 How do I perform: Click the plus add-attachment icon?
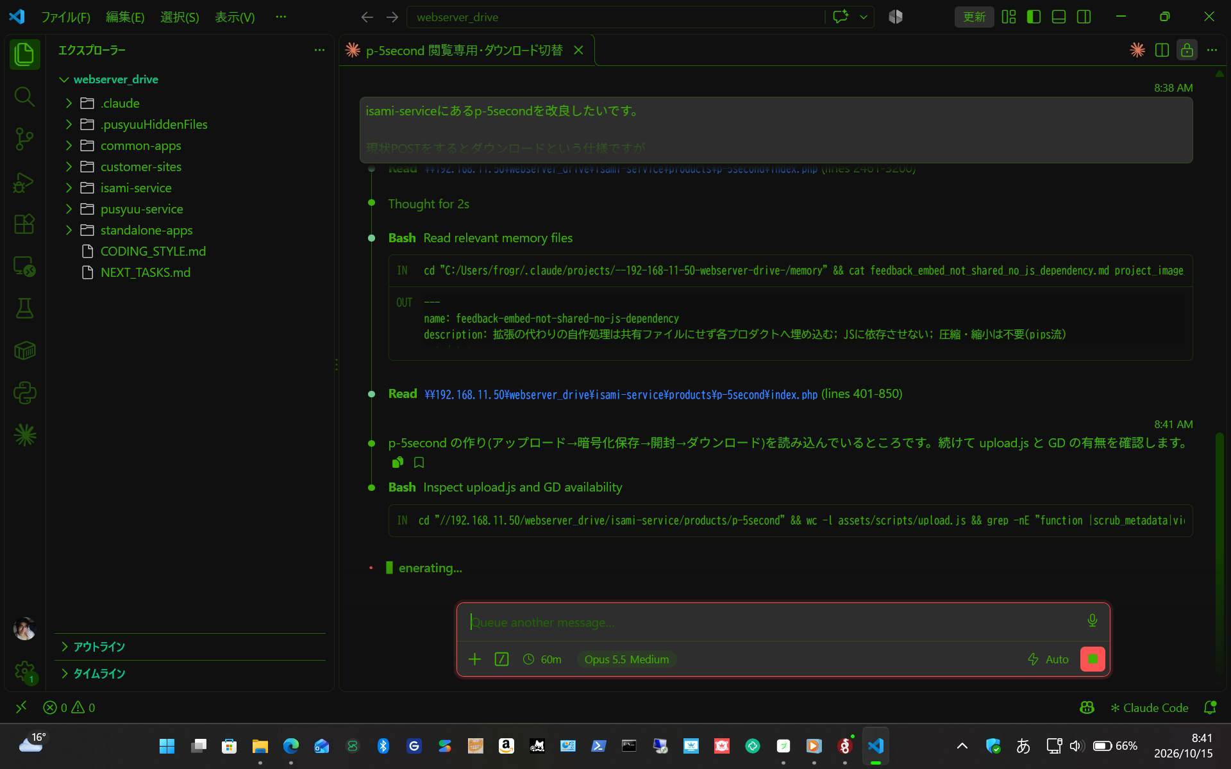click(x=474, y=659)
